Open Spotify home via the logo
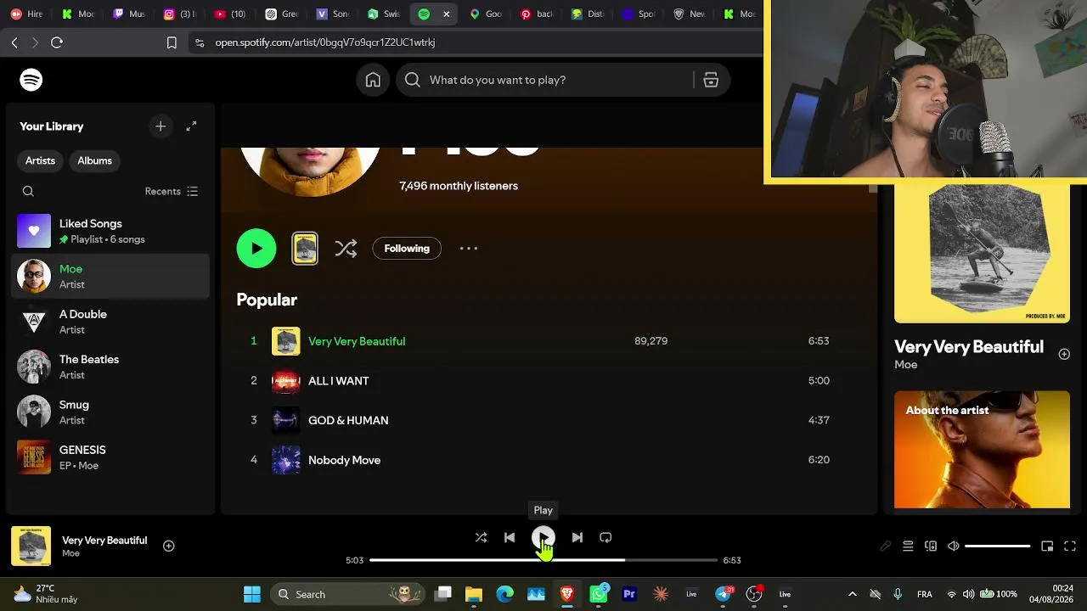This screenshot has height=611, width=1087. pos(31,80)
